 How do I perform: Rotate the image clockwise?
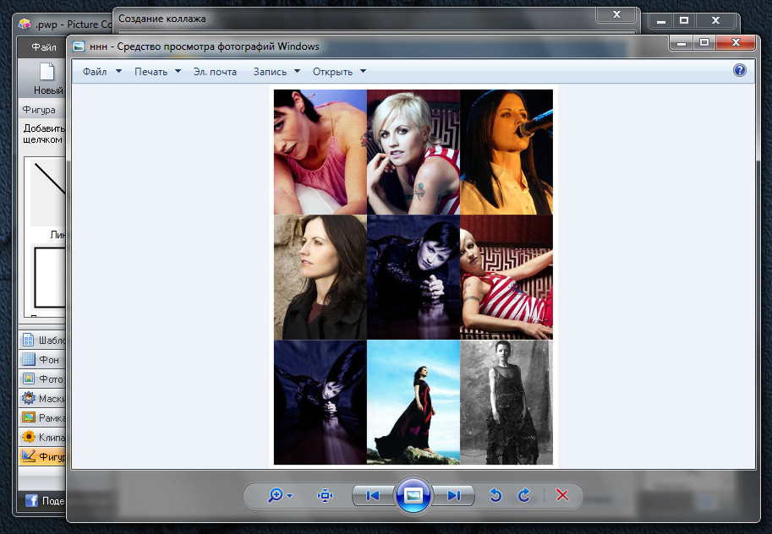click(x=524, y=495)
